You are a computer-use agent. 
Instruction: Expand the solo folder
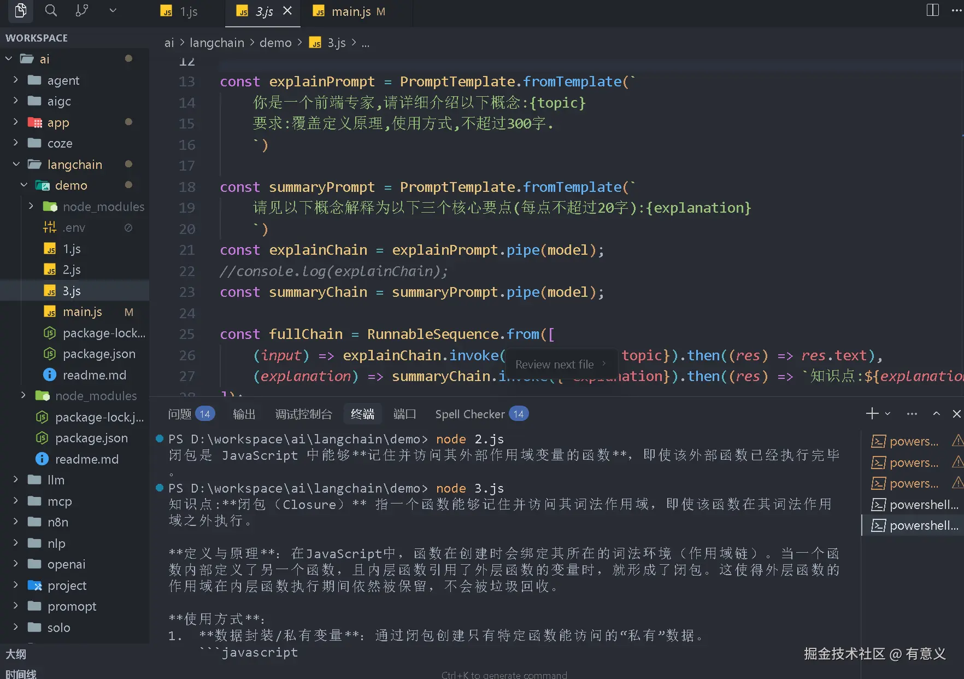[15, 627]
